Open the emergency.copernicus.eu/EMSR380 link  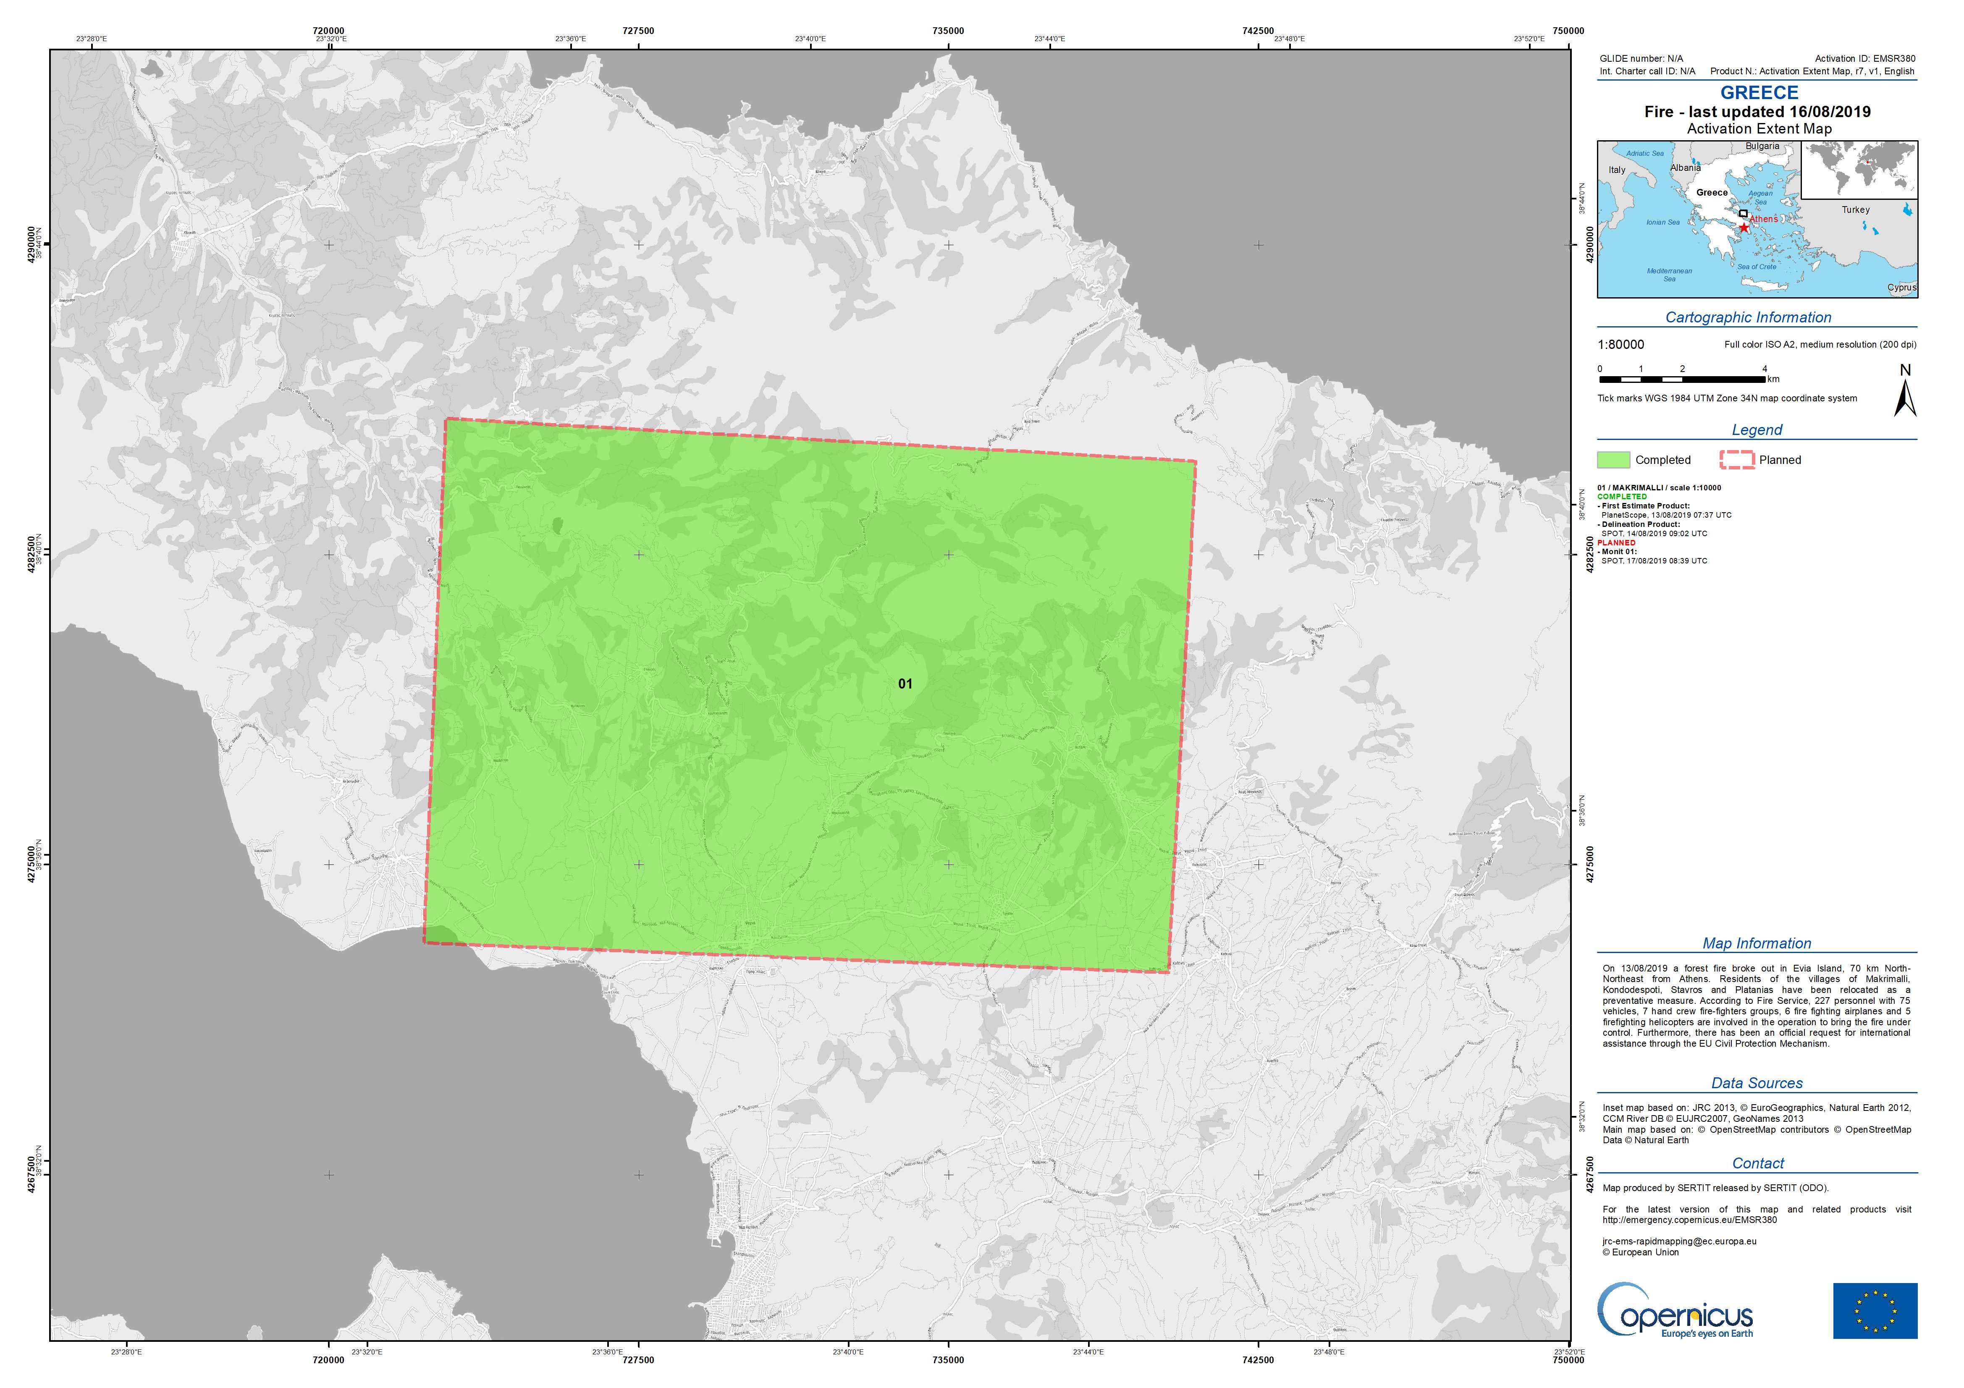click(1689, 1220)
